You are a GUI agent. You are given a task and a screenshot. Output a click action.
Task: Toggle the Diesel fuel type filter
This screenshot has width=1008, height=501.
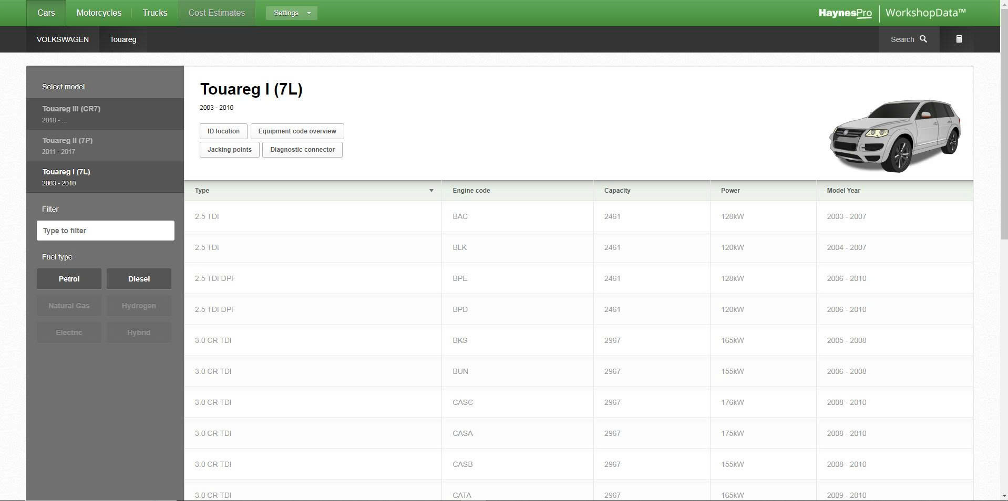point(139,279)
